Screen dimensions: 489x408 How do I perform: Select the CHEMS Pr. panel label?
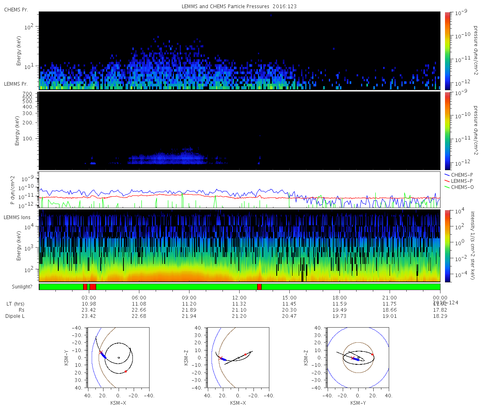point(16,9)
